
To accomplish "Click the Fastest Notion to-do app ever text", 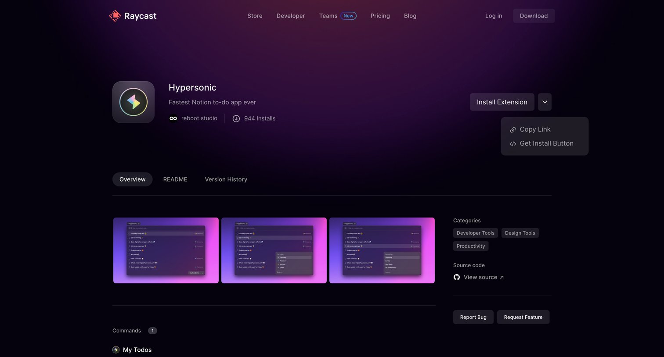I will tap(212, 102).
